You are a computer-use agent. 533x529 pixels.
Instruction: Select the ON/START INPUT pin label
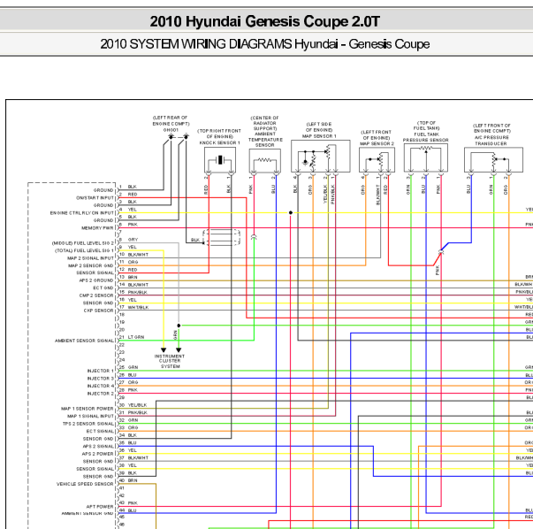pos(95,197)
